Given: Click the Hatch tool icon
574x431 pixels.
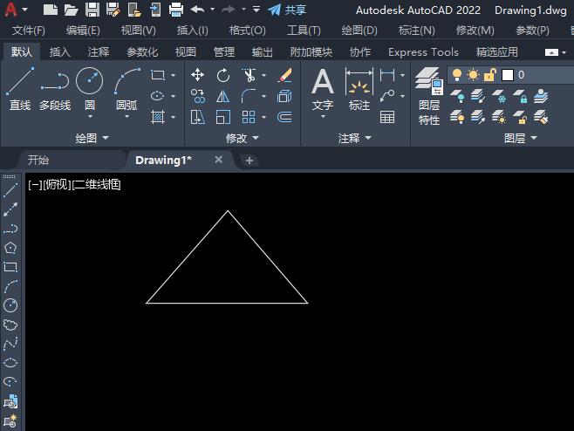Looking at the screenshot, I should point(158,117).
